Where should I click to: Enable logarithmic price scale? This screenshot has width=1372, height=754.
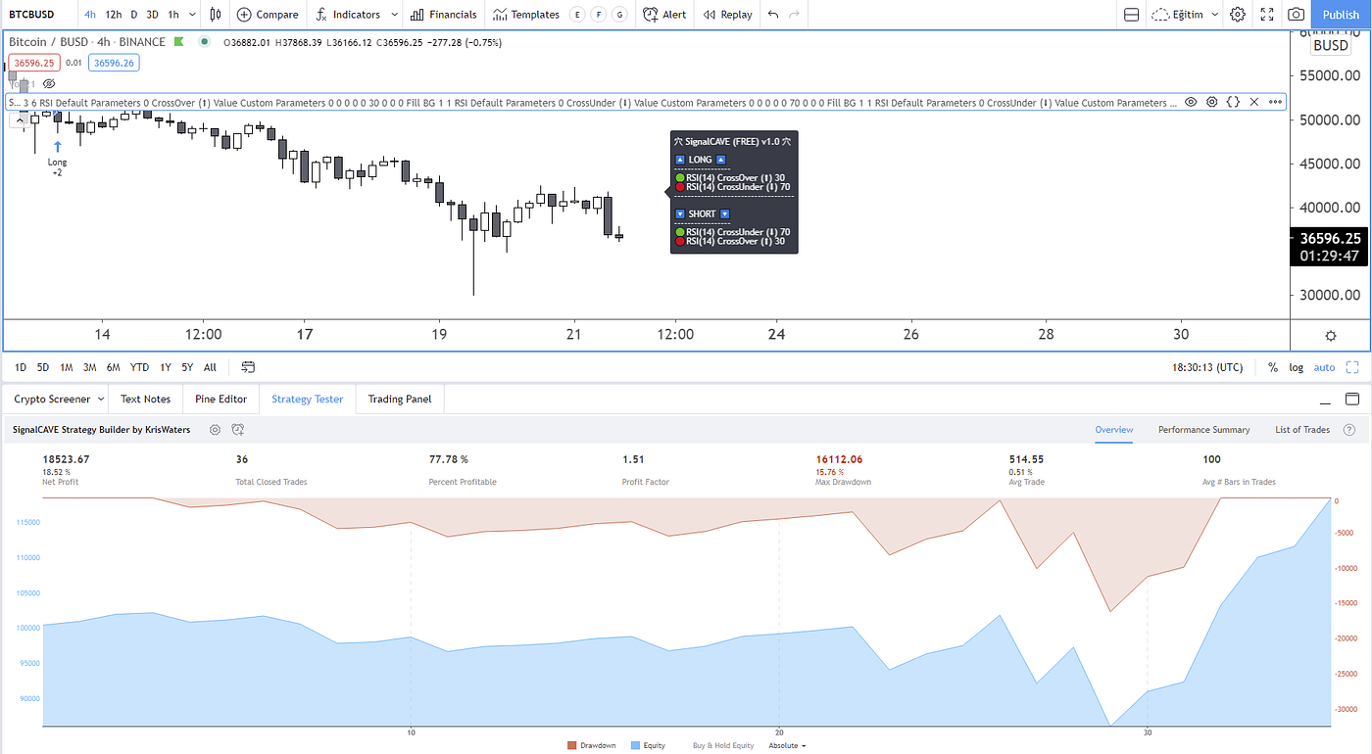pyautogui.click(x=1296, y=366)
